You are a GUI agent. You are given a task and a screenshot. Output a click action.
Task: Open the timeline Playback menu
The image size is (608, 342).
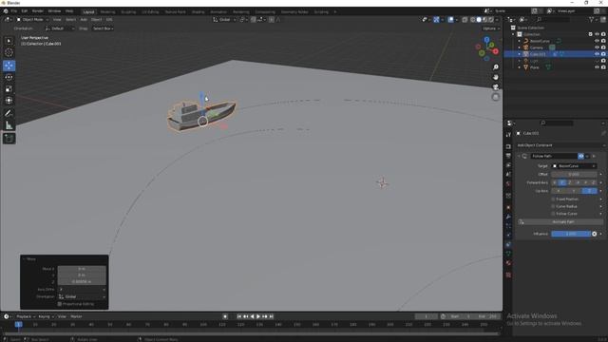26,316
